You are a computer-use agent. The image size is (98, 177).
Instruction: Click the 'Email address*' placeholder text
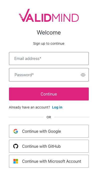pyautogui.click(x=28, y=58)
